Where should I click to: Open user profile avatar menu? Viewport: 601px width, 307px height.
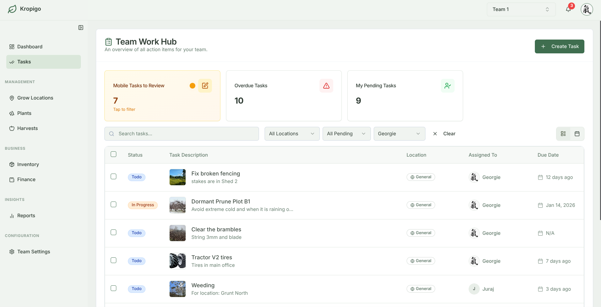coord(587,9)
